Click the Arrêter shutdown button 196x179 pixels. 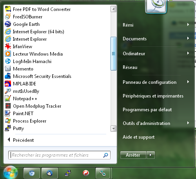click(x=133, y=155)
